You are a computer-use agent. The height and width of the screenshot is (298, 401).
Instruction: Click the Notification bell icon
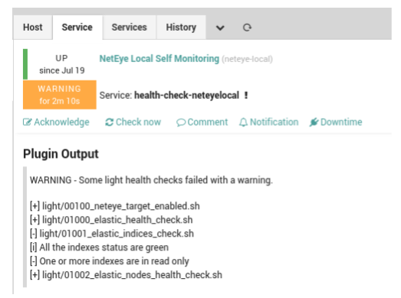(x=243, y=122)
